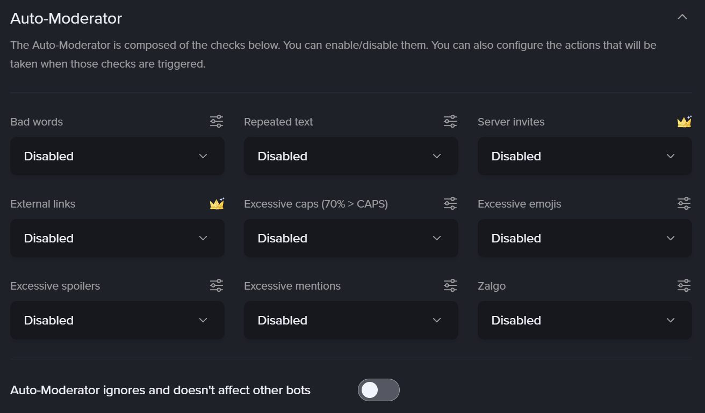Click the External links premium crown icon
The height and width of the screenshot is (413, 705).
[217, 204]
